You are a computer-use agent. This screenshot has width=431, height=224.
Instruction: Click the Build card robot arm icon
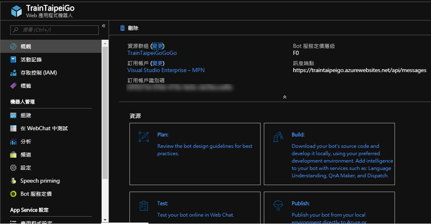tap(278, 137)
